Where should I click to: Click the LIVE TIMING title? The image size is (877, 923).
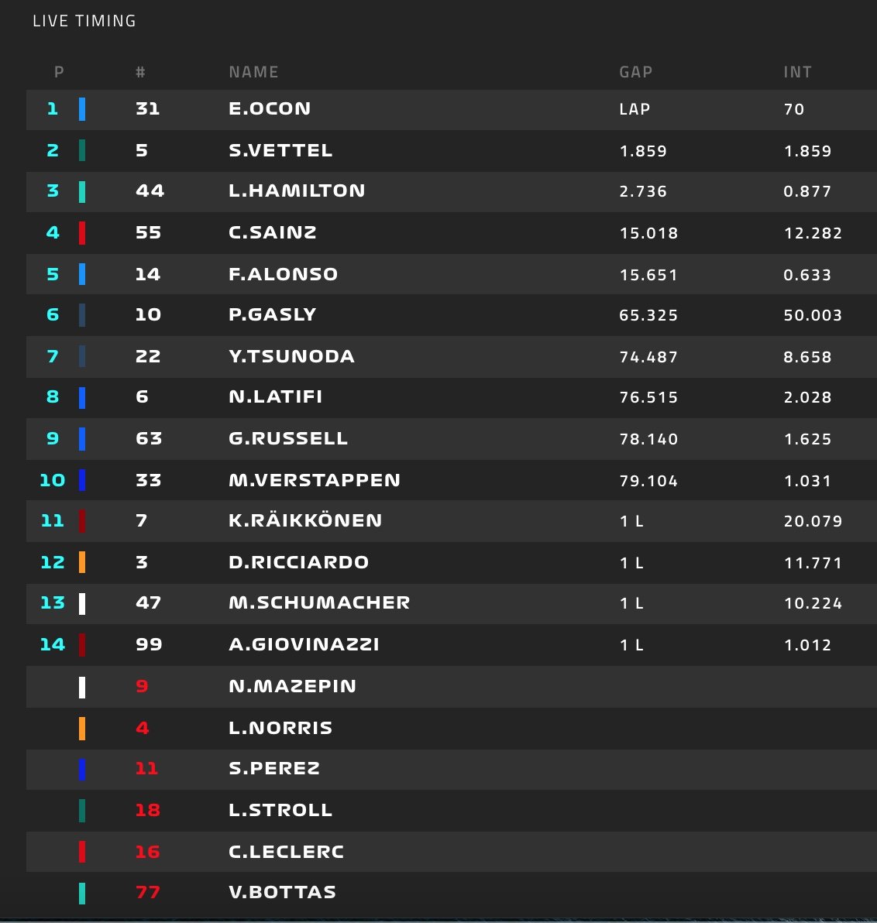coord(84,21)
